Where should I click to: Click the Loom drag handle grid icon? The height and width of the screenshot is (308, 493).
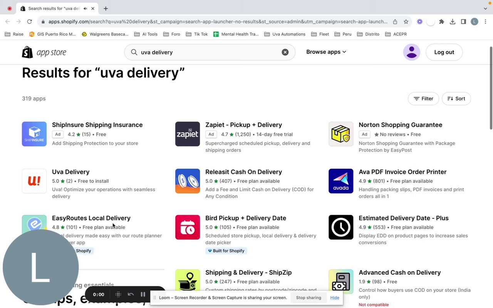click(x=118, y=294)
